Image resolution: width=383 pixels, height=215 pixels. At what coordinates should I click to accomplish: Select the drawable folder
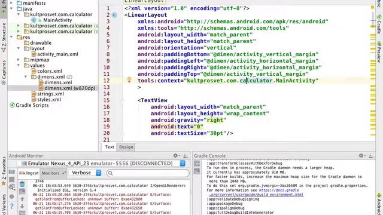coord(41,42)
